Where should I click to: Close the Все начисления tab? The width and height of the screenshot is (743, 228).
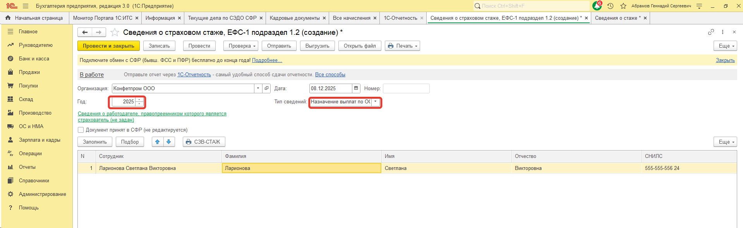pos(375,18)
